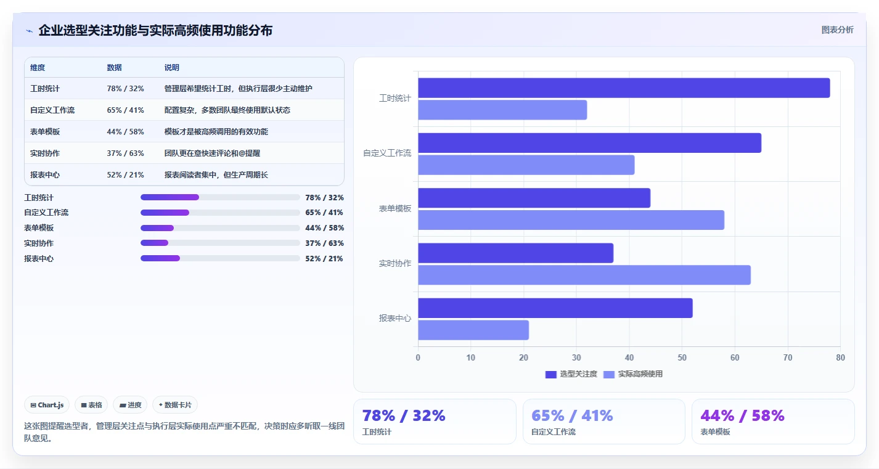Click the light 实际高频使用 bar for 实时协作
879x469 pixels.
pos(584,275)
